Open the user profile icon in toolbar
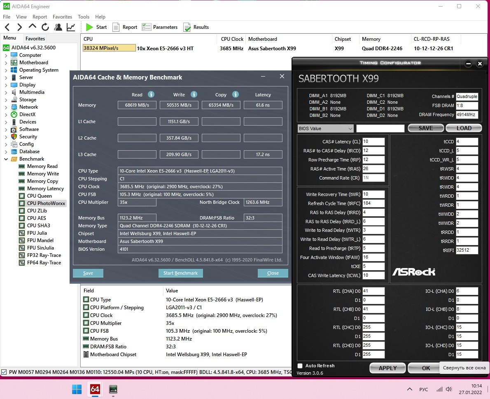 point(58,27)
